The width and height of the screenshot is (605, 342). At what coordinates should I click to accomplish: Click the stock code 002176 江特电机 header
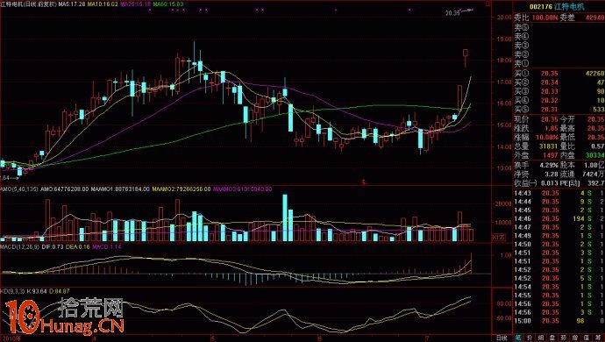click(x=557, y=6)
